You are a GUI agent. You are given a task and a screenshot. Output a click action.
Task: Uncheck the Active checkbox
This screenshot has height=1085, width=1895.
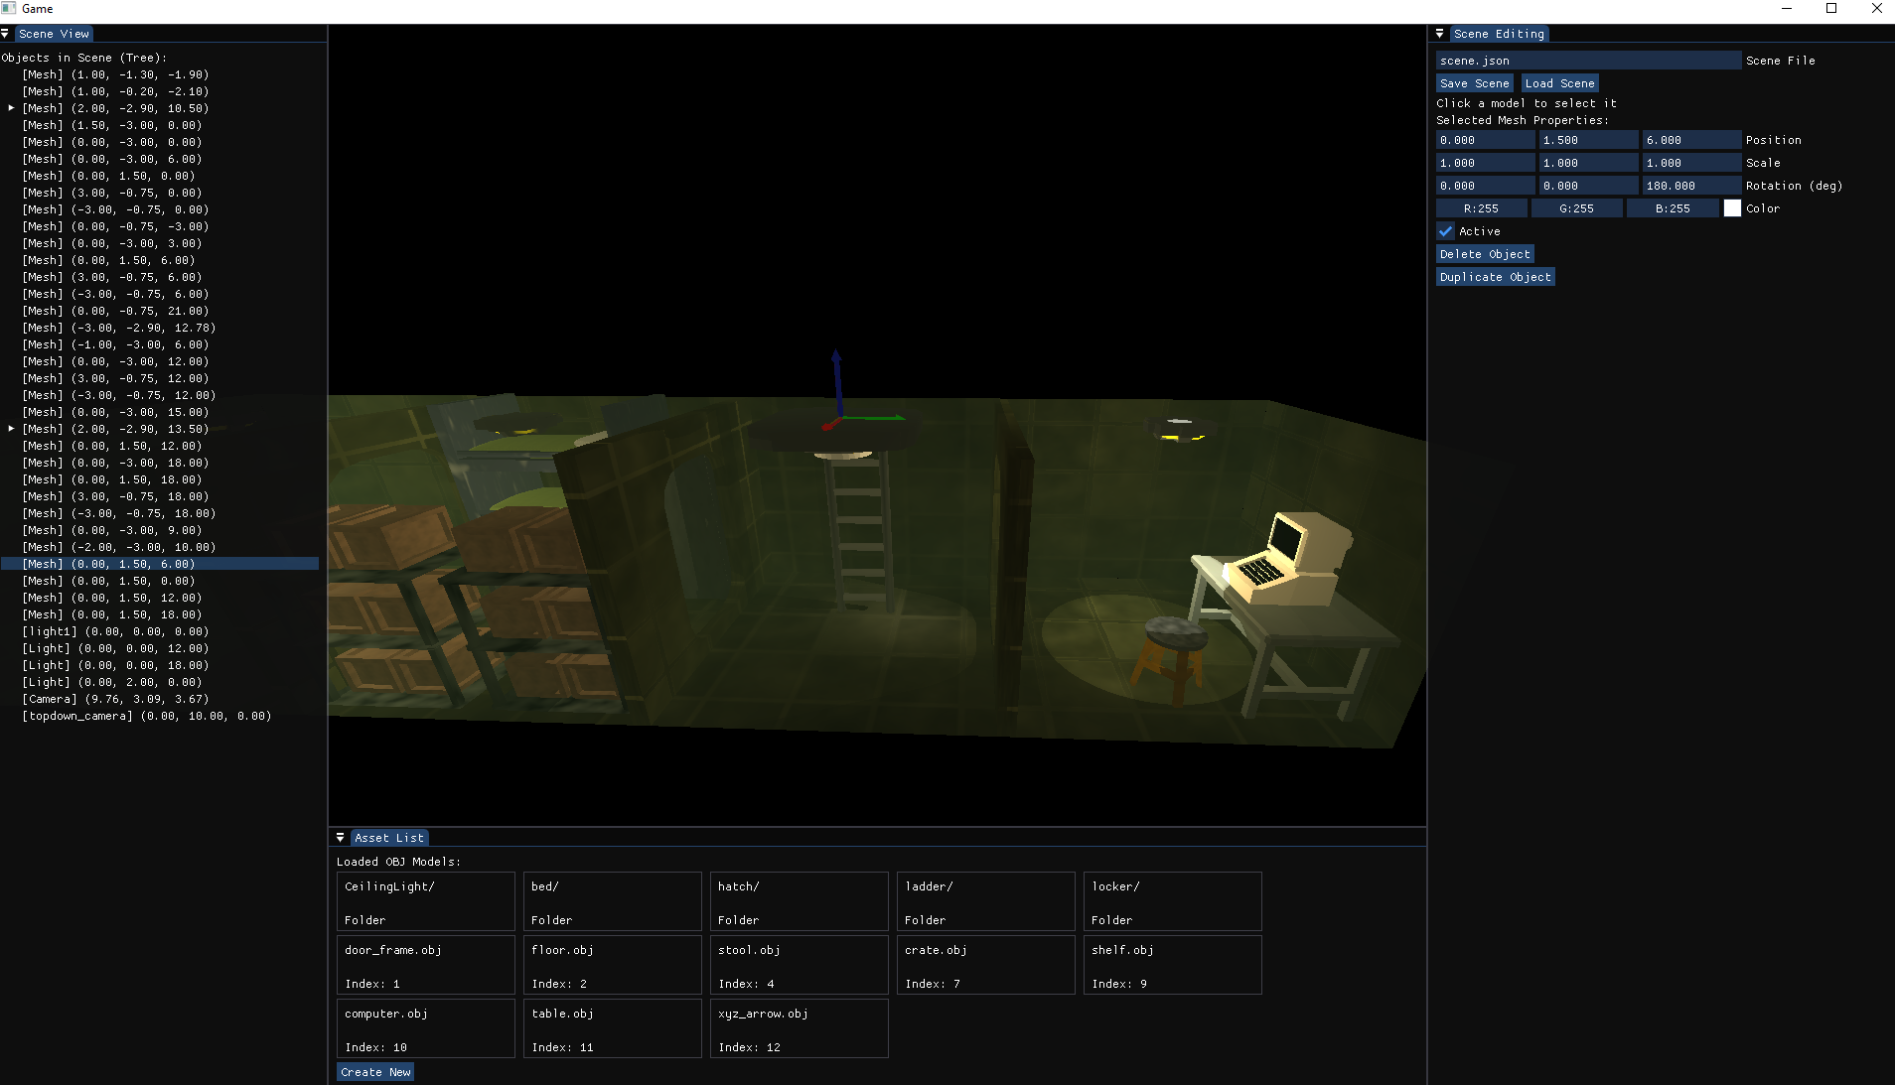point(1446,231)
